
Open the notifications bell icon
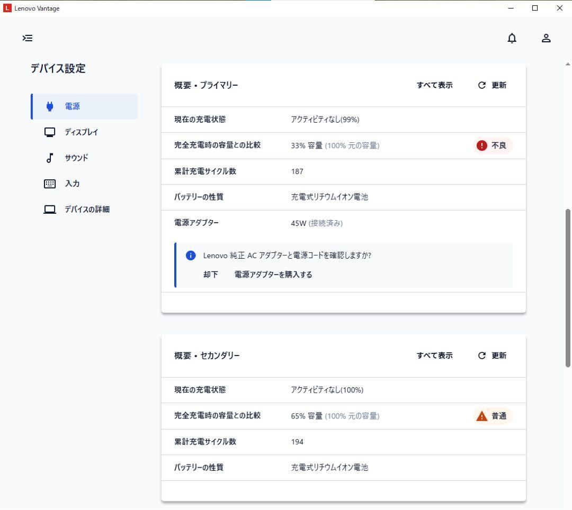click(x=512, y=38)
